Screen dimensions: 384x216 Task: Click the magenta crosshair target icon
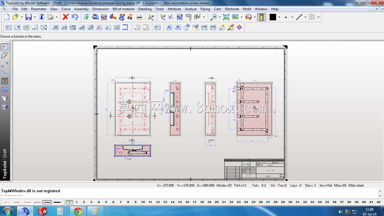[x=239, y=27]
